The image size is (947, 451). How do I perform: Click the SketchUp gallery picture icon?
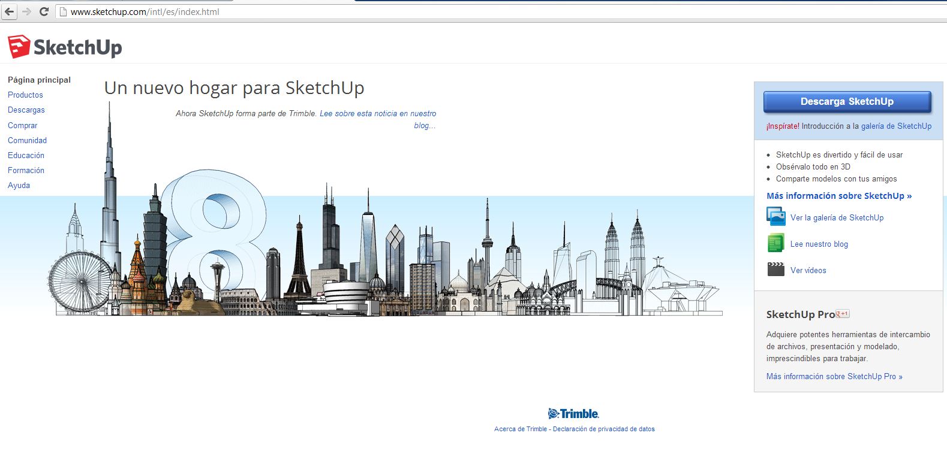point(775,216)
